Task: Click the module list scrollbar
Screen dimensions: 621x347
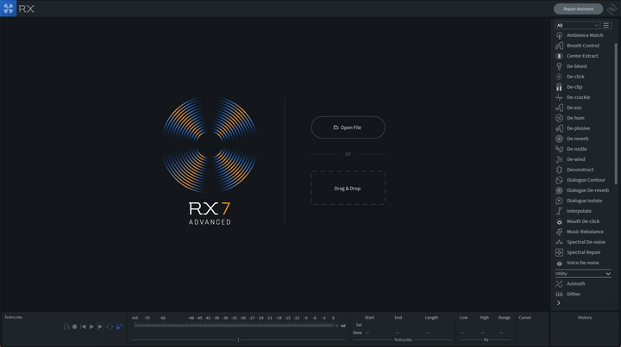Action: click(616, 113)
